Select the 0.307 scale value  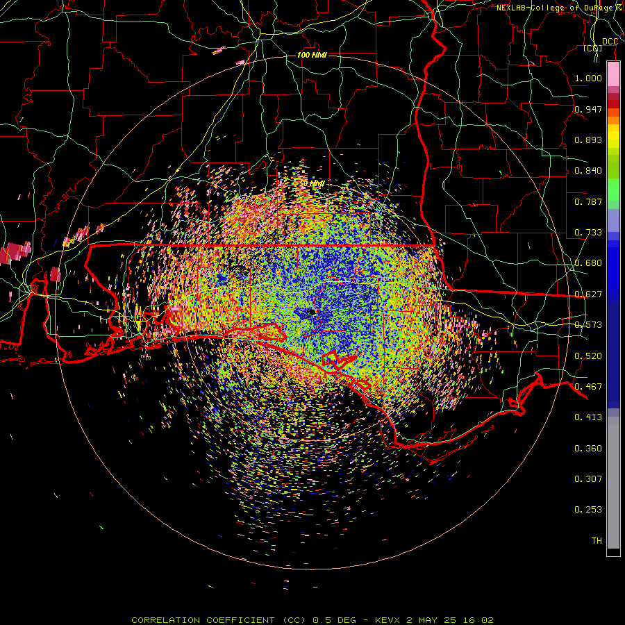pyautogui.click(x=588, y=479)
